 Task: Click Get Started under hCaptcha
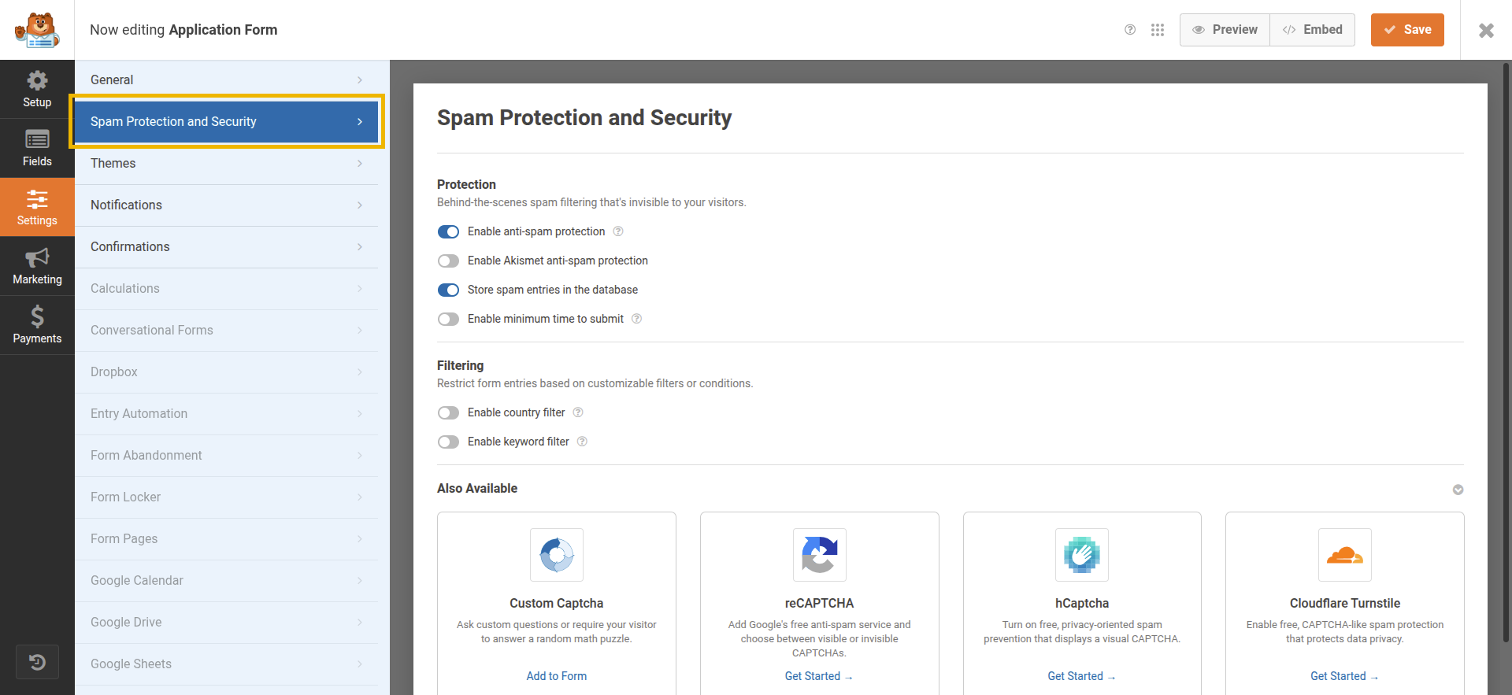click(x=1082, y=676)
